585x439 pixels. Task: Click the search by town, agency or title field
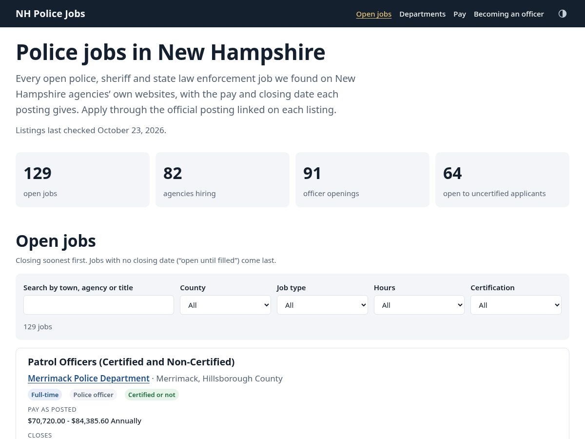click(x=98, y=305)
